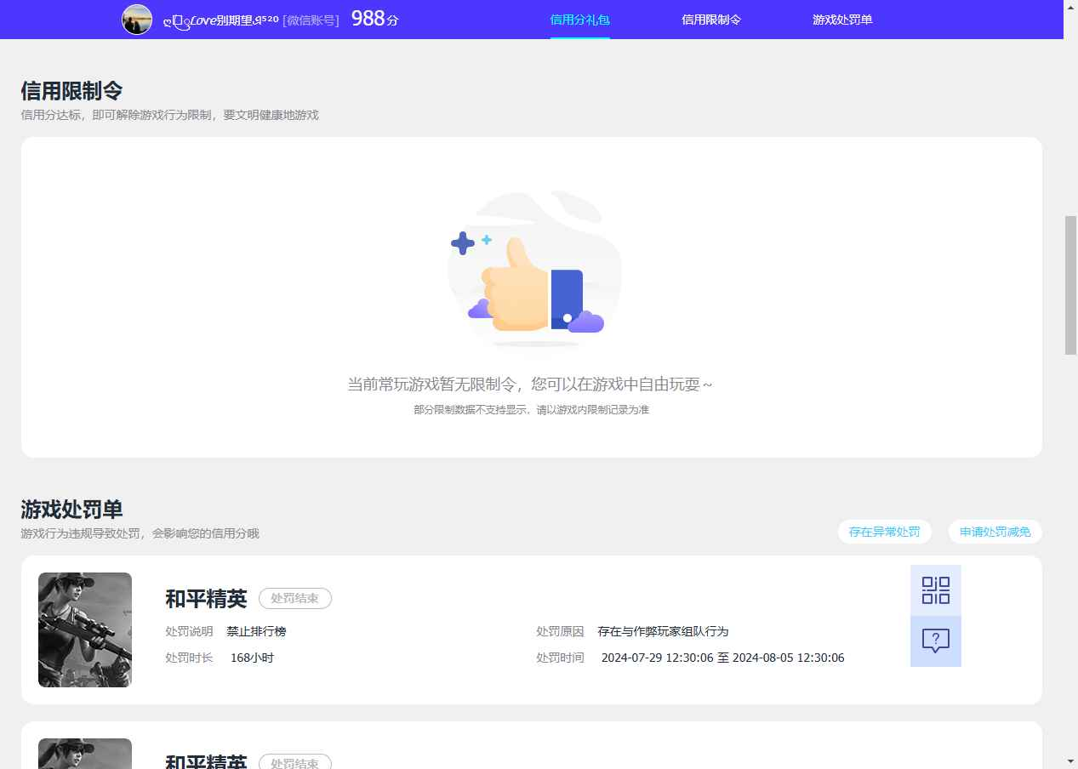Click the first 和平精英 game thumbnail

pos(85,629)
